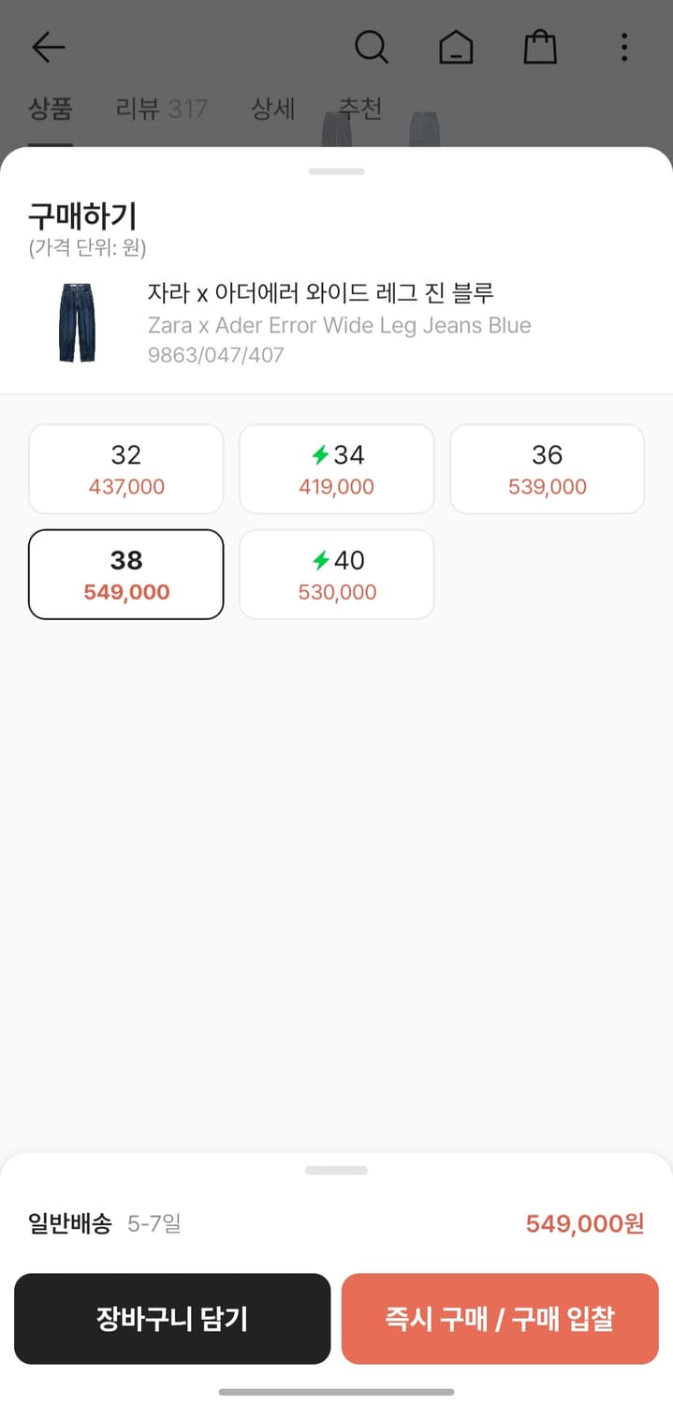
Task: Select size 32 option
Action: click(x=125, y=469)
